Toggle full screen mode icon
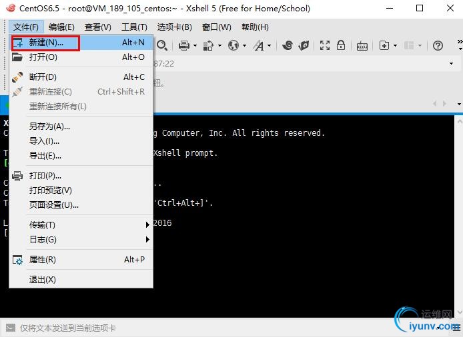The width and height of the screenshot is (463, 337). point(325,45)
